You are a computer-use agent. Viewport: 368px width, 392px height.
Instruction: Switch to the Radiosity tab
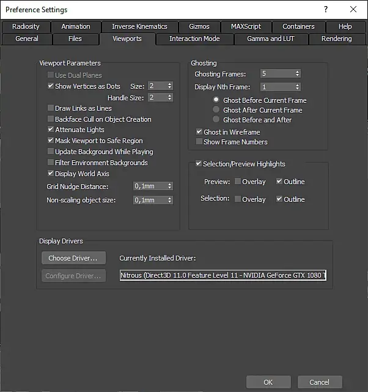click(x=26, y=26)
